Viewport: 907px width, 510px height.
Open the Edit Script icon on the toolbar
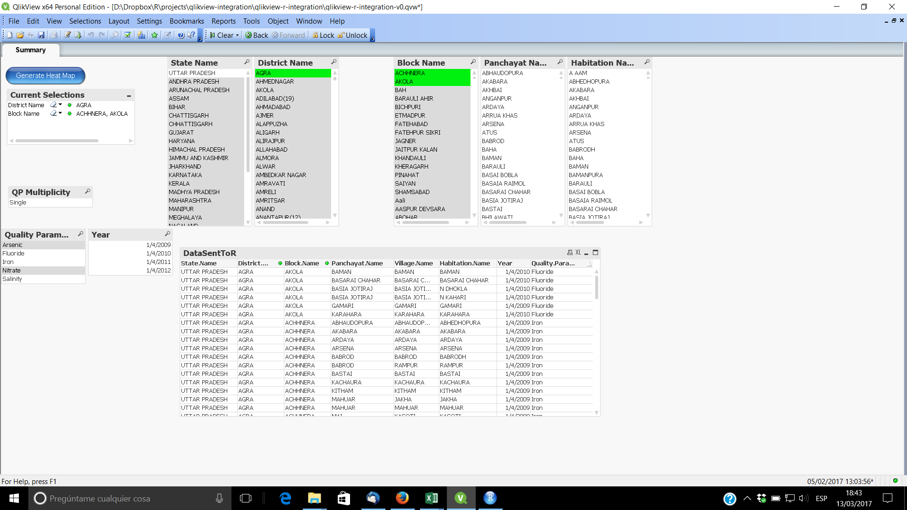tap(67, 35)
